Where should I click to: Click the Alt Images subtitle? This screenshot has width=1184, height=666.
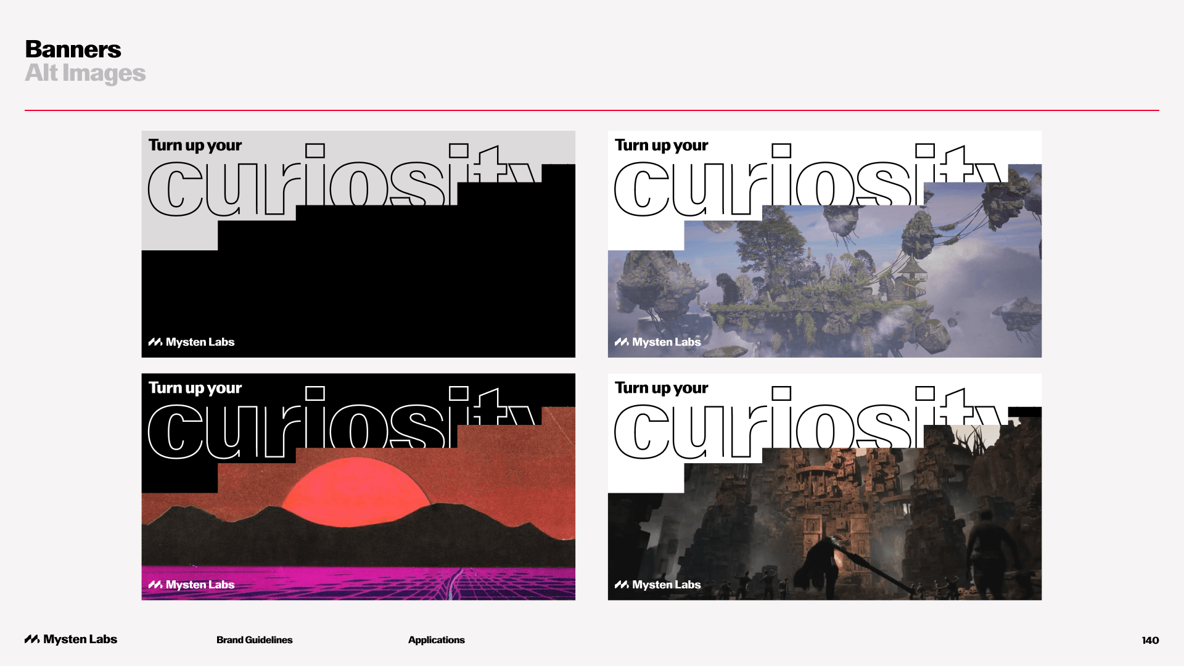(85, 73)
